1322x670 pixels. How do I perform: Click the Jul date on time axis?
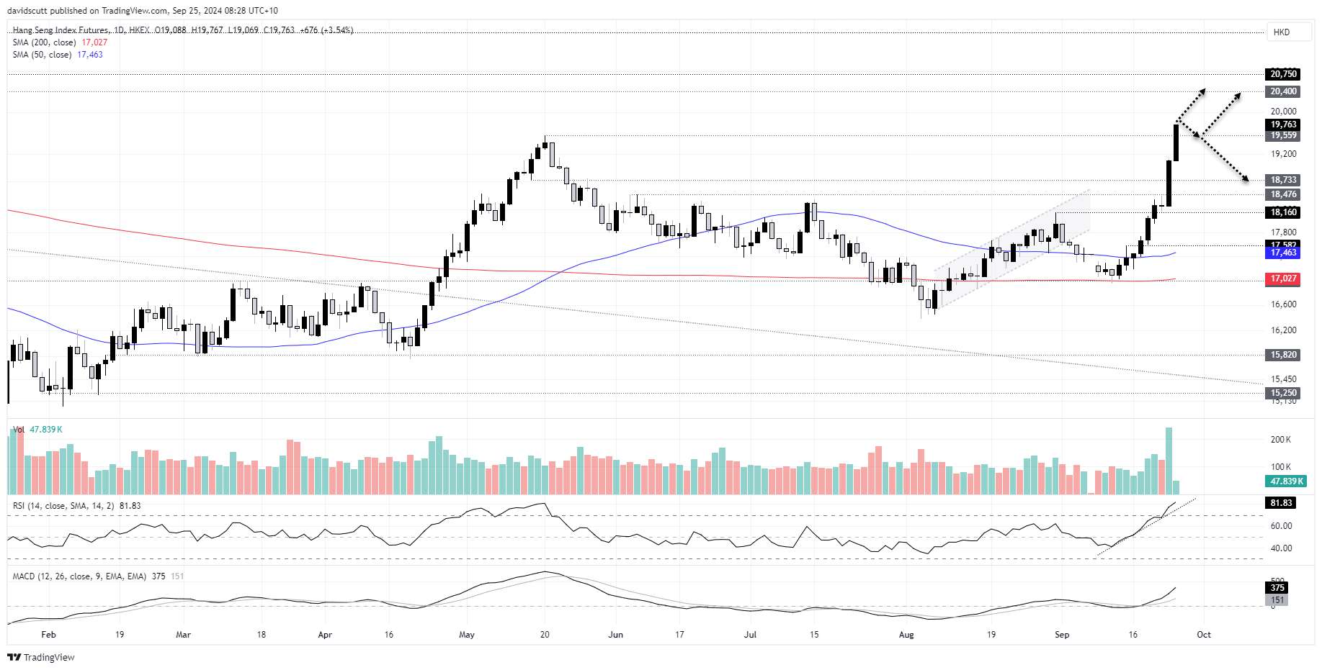tap(750, 635)
